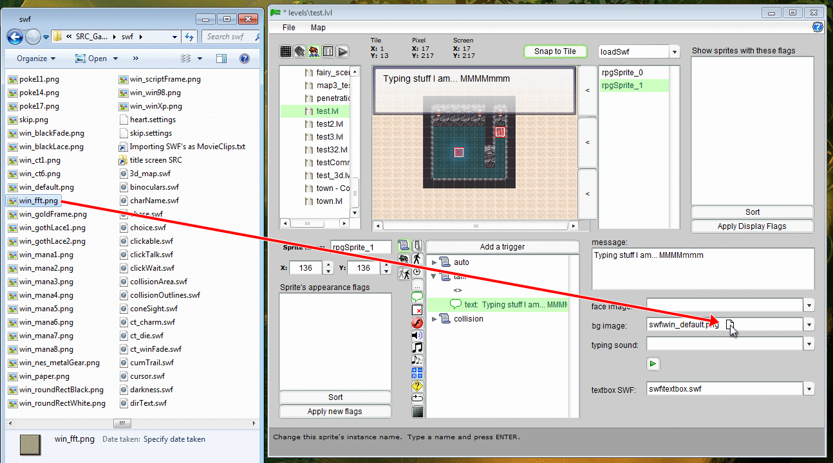The width and height of the screenshot is (833, 463).
Task: Click the yellow question mark icon
Action: [417, 386]
